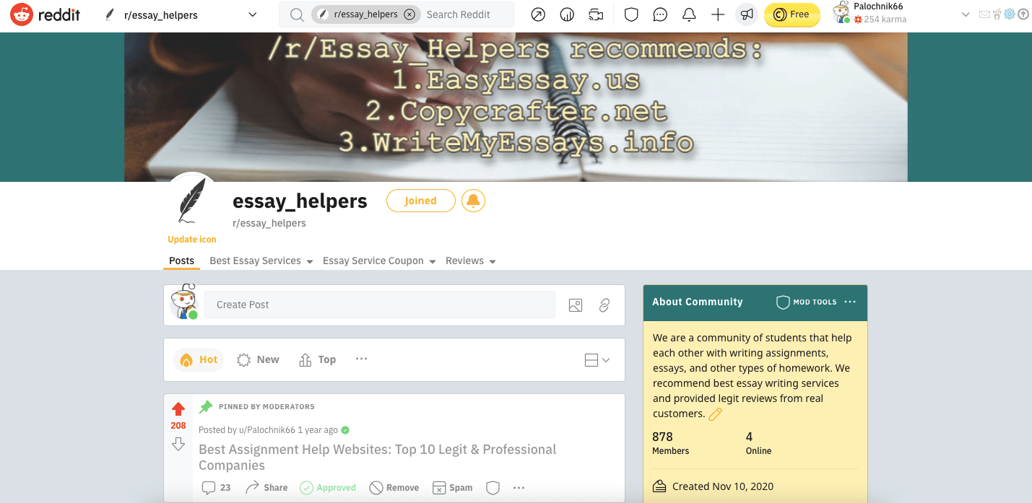This screenshot has width=1032, height=503.
Task: Create a new post via plus icon
Action: coord(717,14)
